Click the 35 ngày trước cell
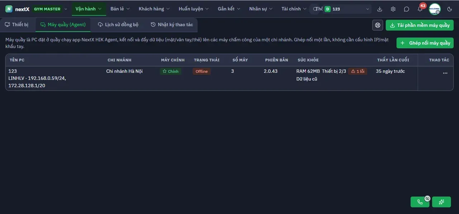Viewport: 459px width, 214px height. [391, 71]
